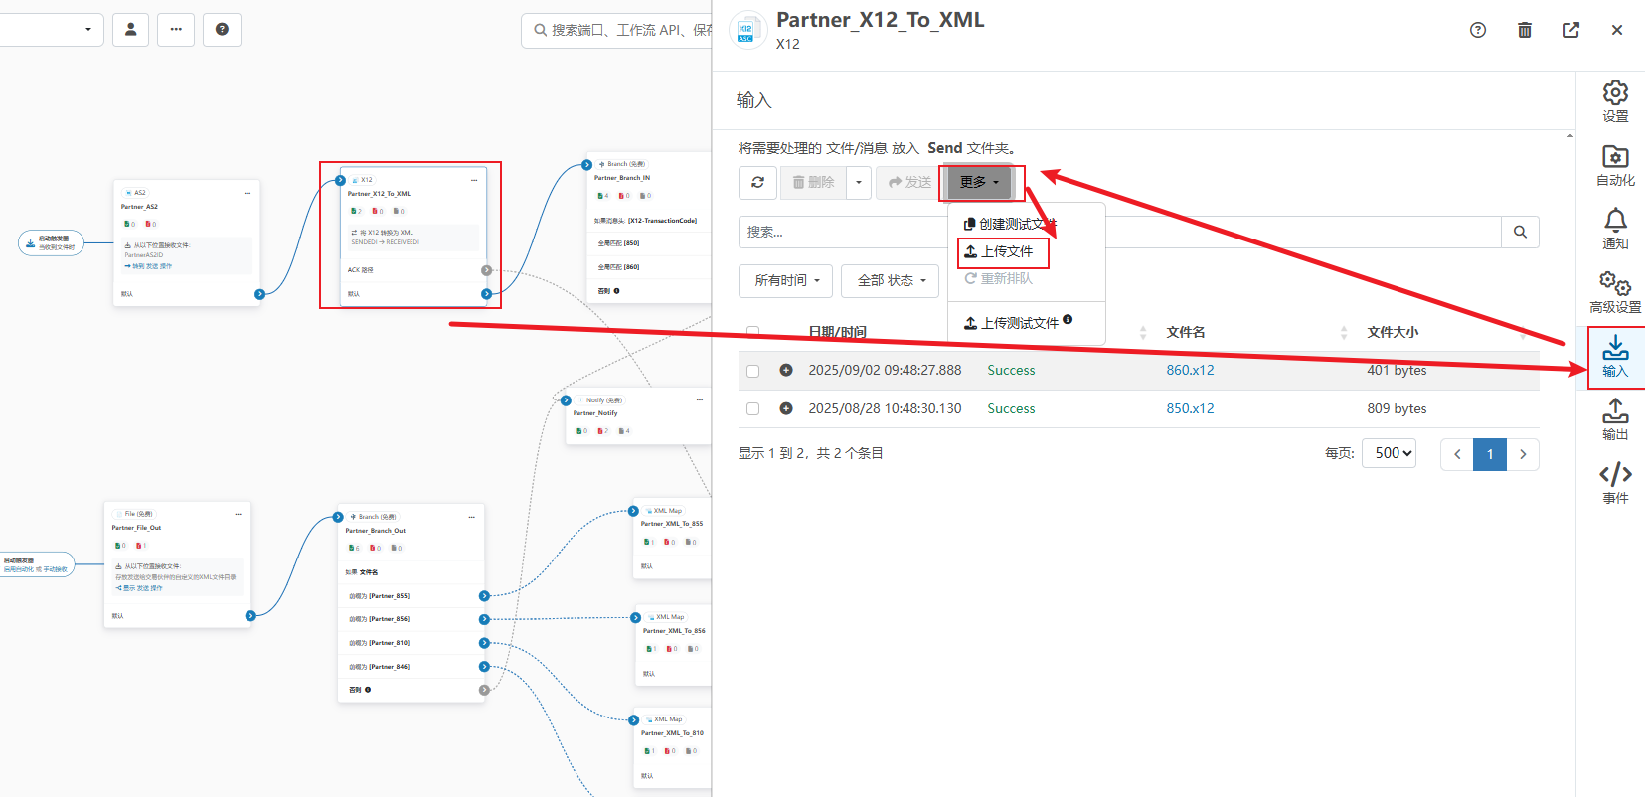
Task: Toggle the select-all header checkbox
Action: [752, 332]
